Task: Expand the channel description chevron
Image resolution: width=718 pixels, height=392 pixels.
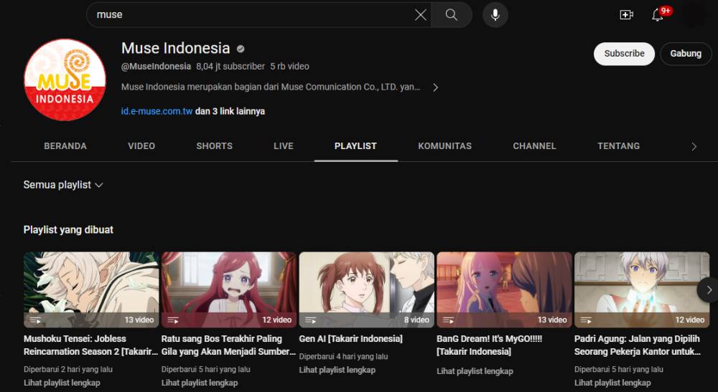Action: 436,87
